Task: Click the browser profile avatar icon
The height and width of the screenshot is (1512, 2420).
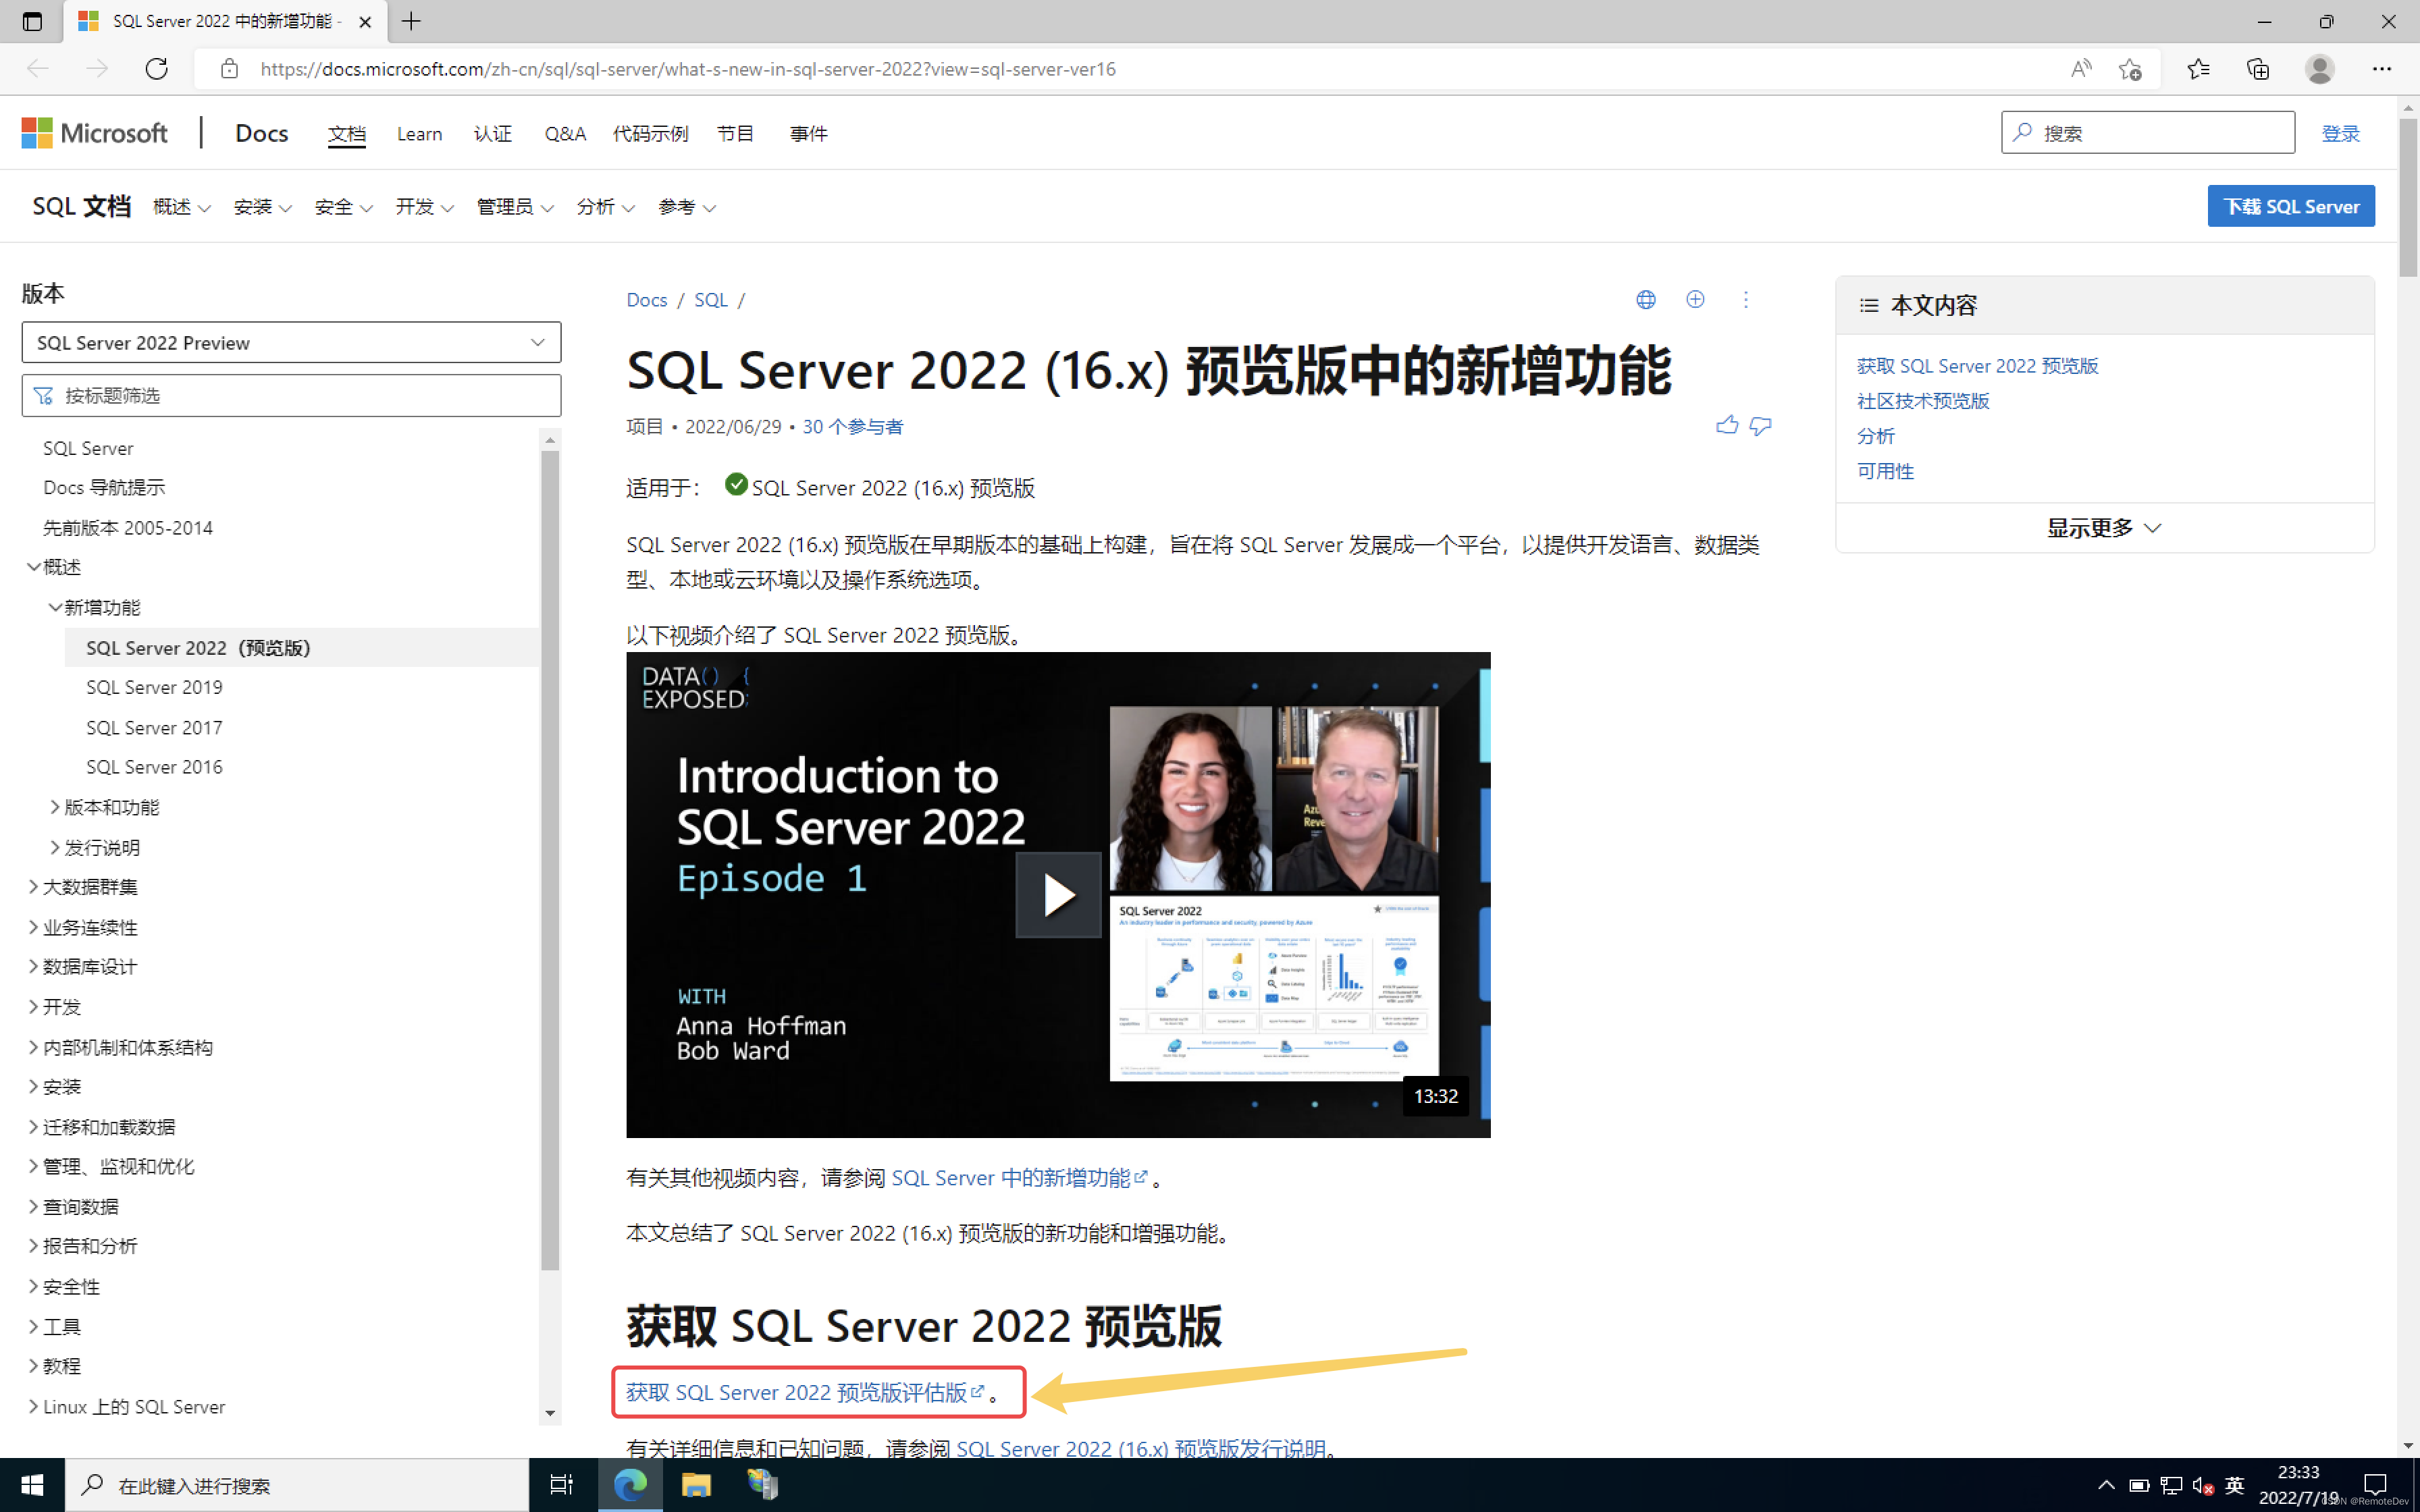Action: point(2320,69)
